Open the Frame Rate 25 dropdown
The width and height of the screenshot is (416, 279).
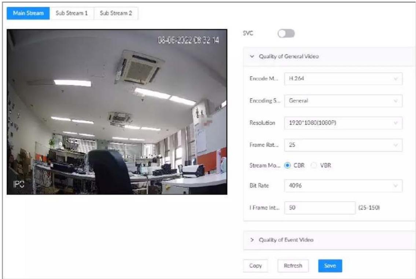point(343,145)
